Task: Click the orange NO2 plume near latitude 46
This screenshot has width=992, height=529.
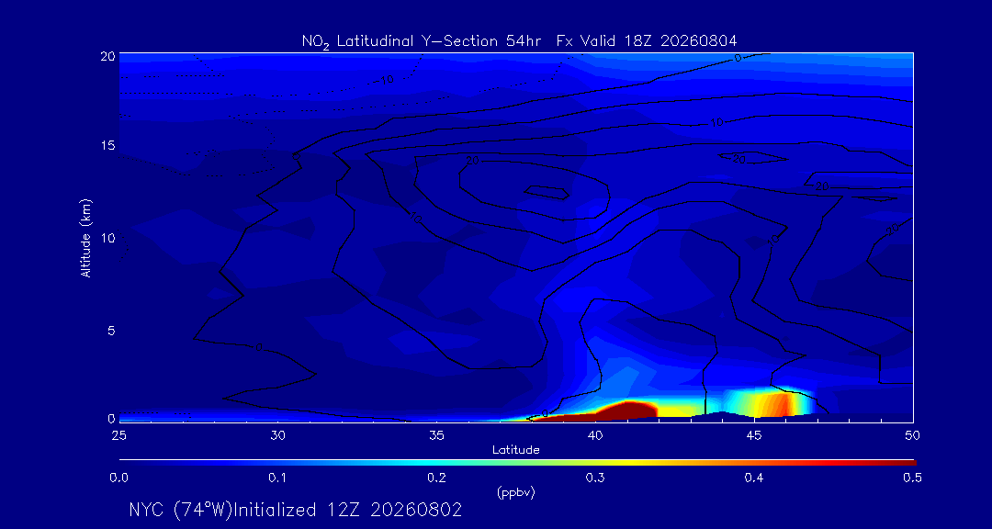Action: coord(777,403)
